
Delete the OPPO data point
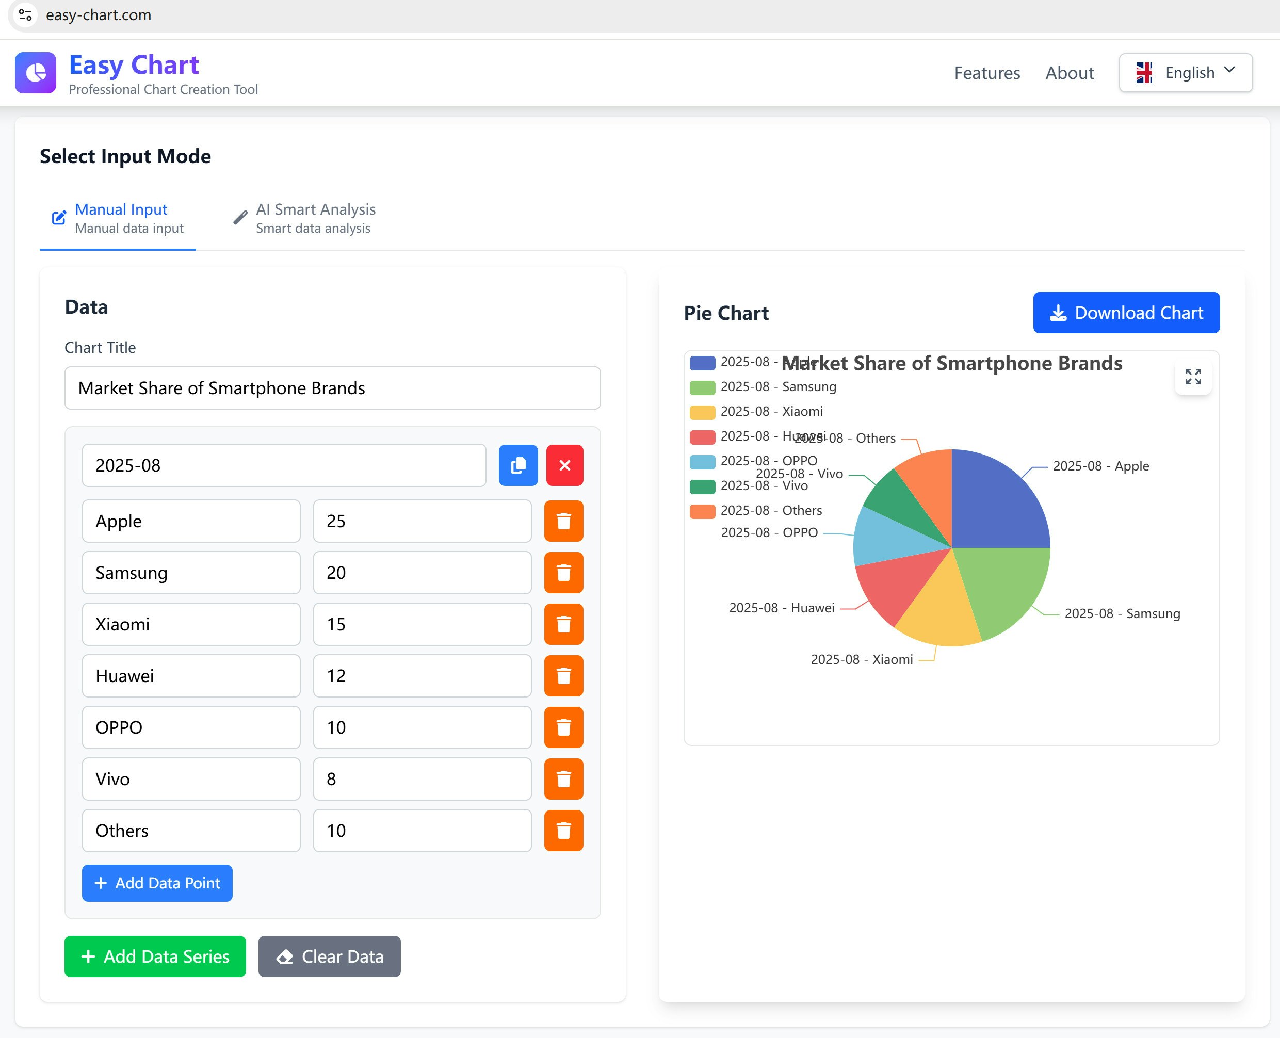(564, 727)
